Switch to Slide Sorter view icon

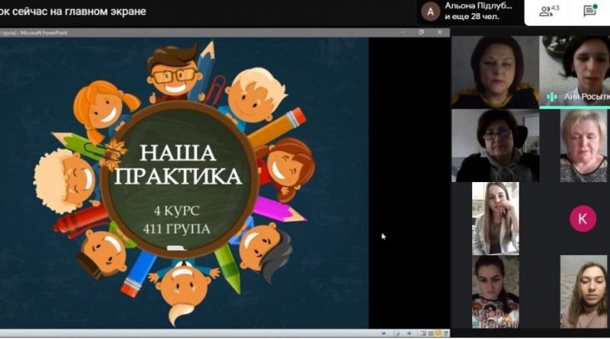pos(431,334)
